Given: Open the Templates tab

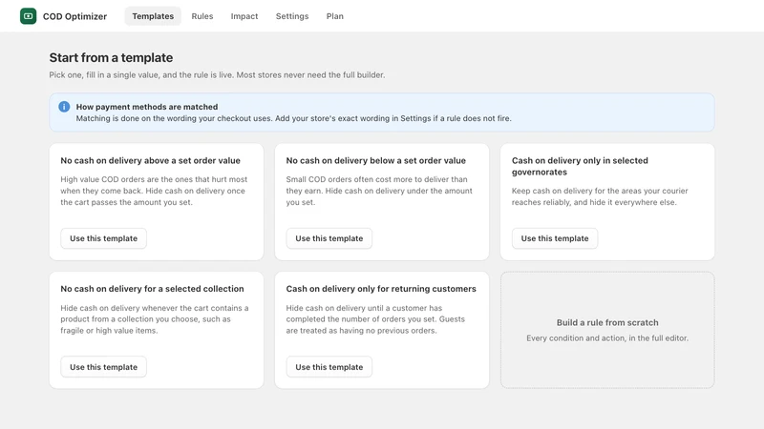Looking at the screenshot, I should click(153, 16).
